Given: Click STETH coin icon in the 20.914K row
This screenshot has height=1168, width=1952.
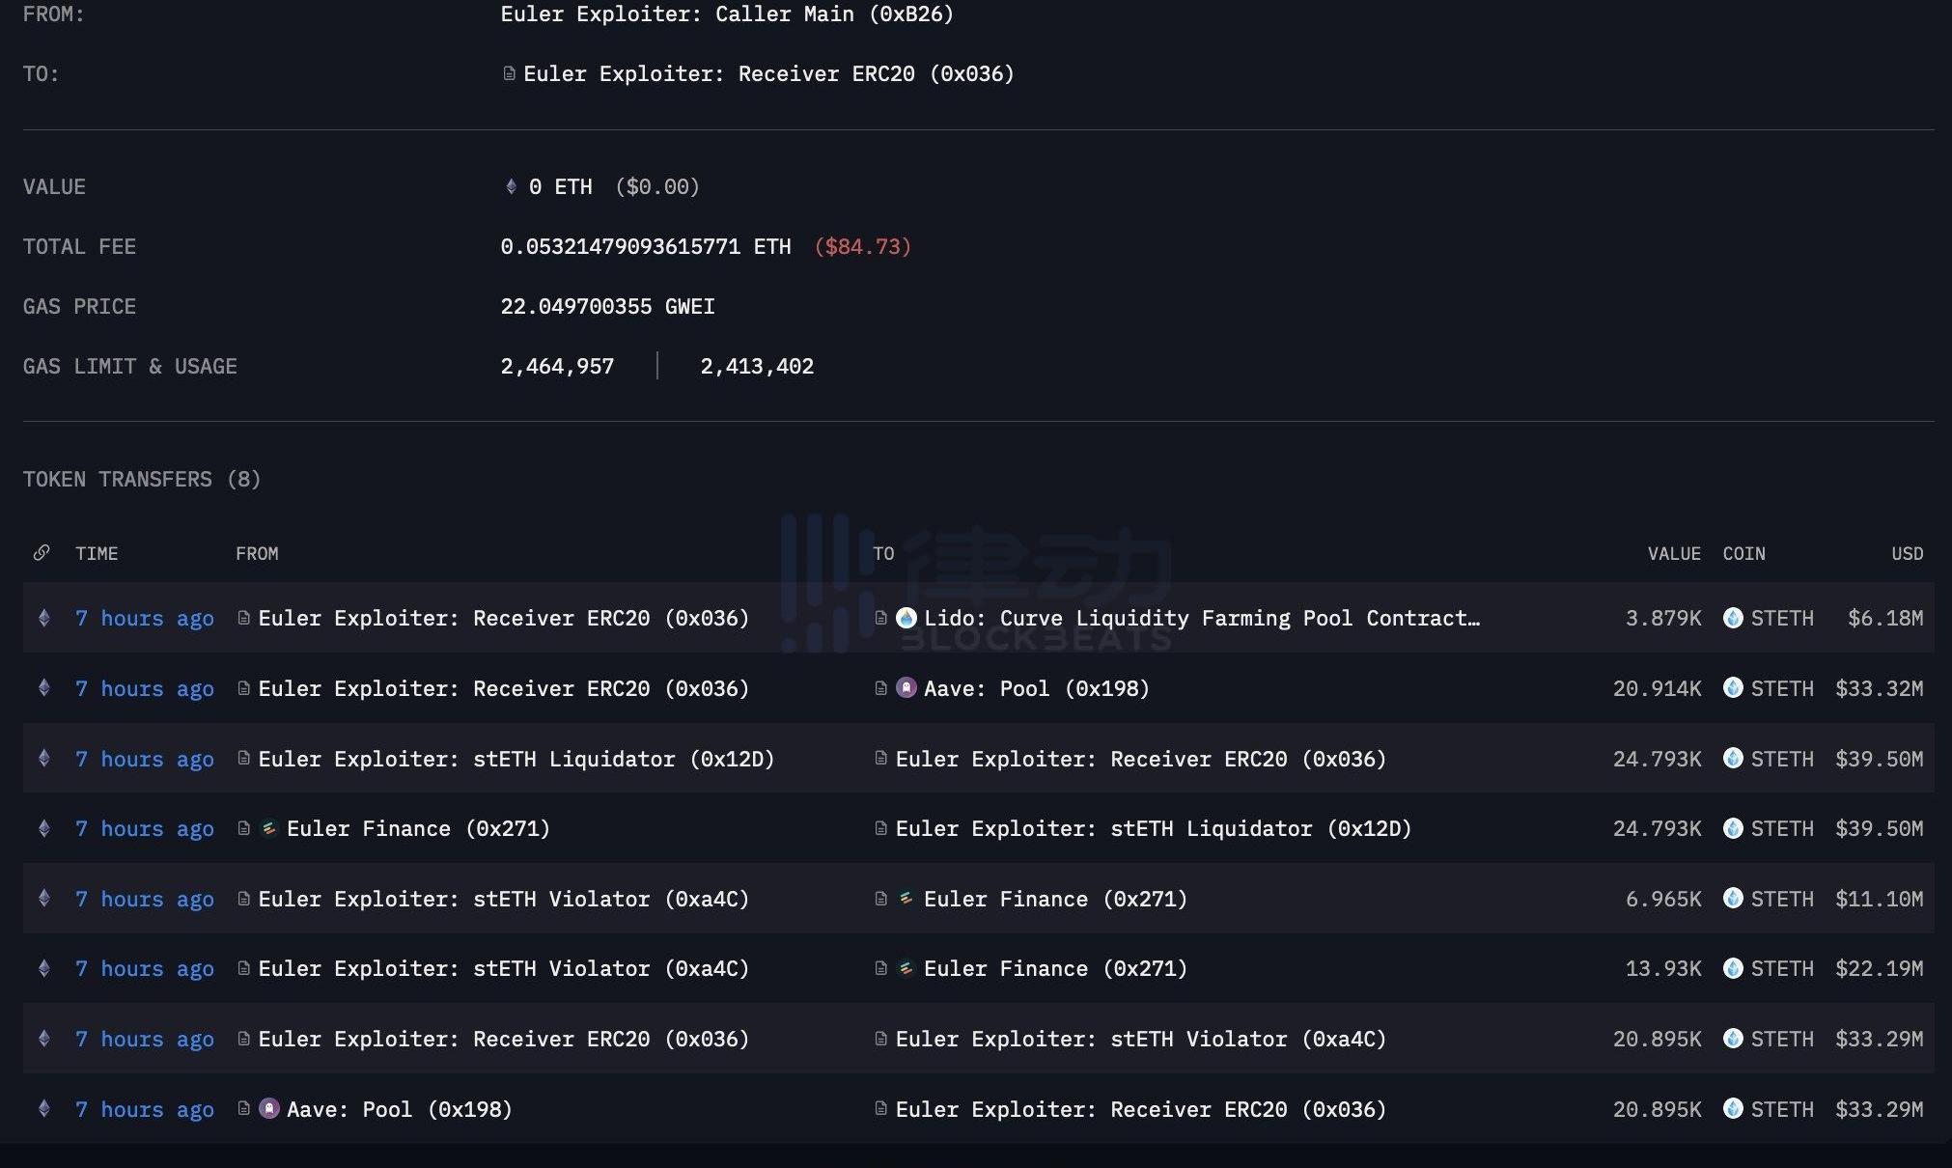Looking at the screenshot, I should (1733, 688).
